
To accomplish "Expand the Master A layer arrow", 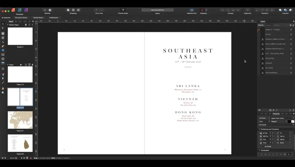I will (x=259, y=30).
